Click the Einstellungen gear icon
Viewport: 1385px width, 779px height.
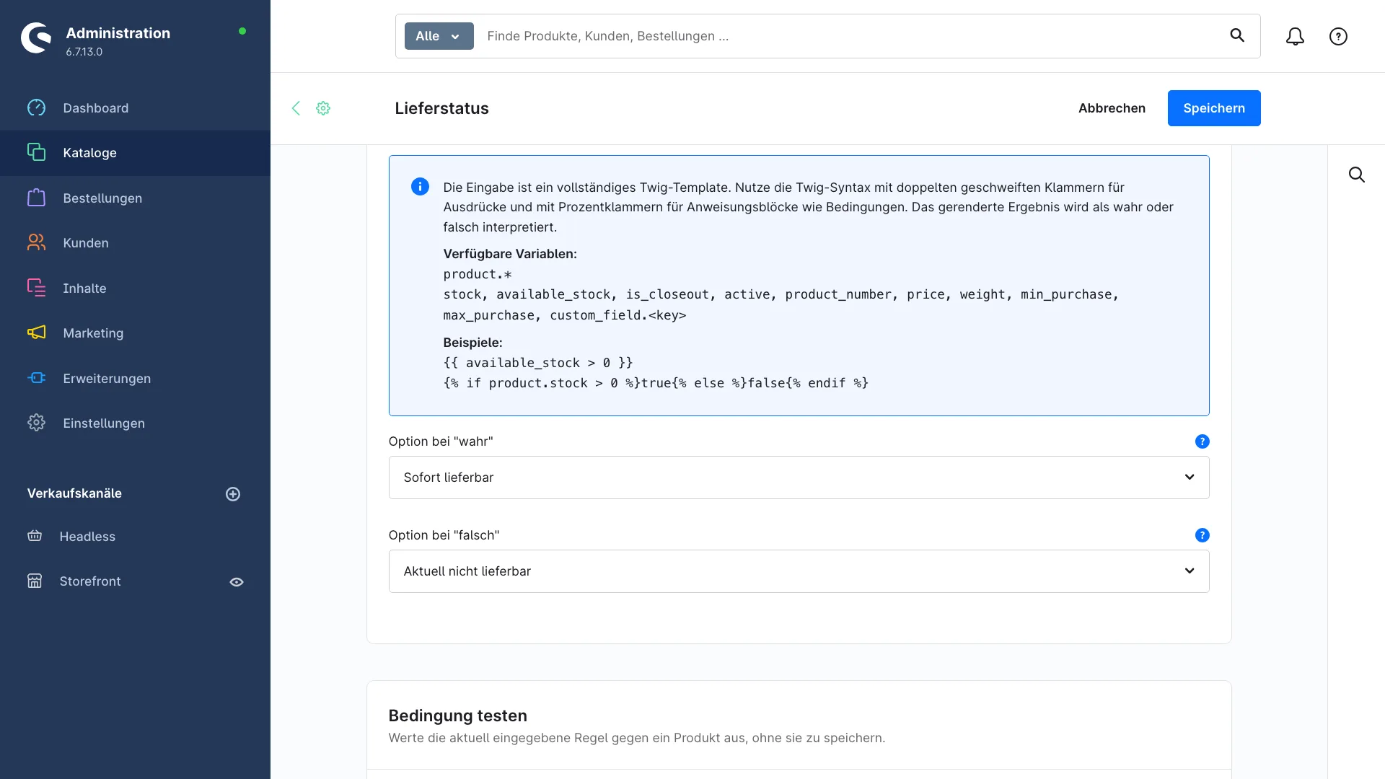36,423
